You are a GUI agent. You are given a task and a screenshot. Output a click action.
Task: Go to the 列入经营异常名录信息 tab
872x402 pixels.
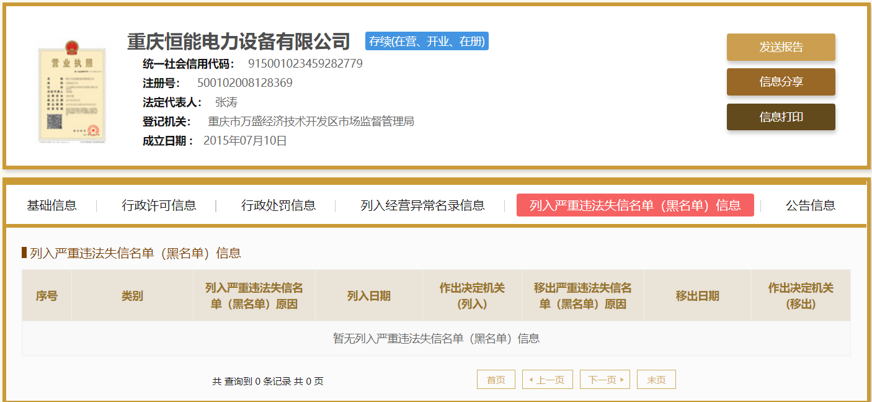point(422,205)
